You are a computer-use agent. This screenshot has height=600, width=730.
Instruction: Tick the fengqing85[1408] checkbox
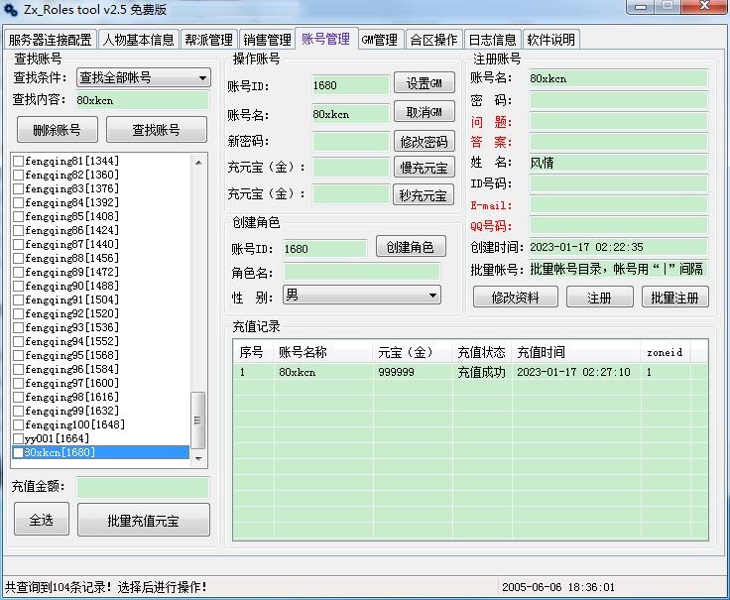pyautogui.click(x=19, y=216)
